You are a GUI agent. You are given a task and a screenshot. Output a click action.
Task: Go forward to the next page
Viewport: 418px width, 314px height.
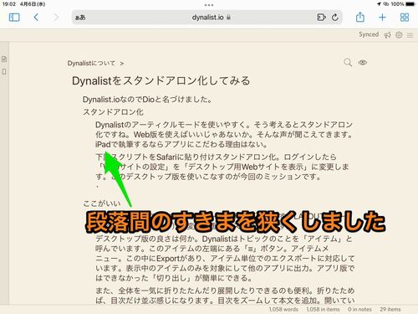pos(56,18)
